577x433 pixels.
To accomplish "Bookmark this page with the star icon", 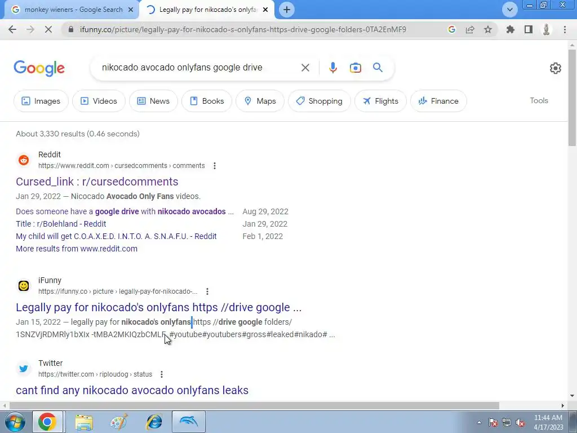I will point(488,29).
